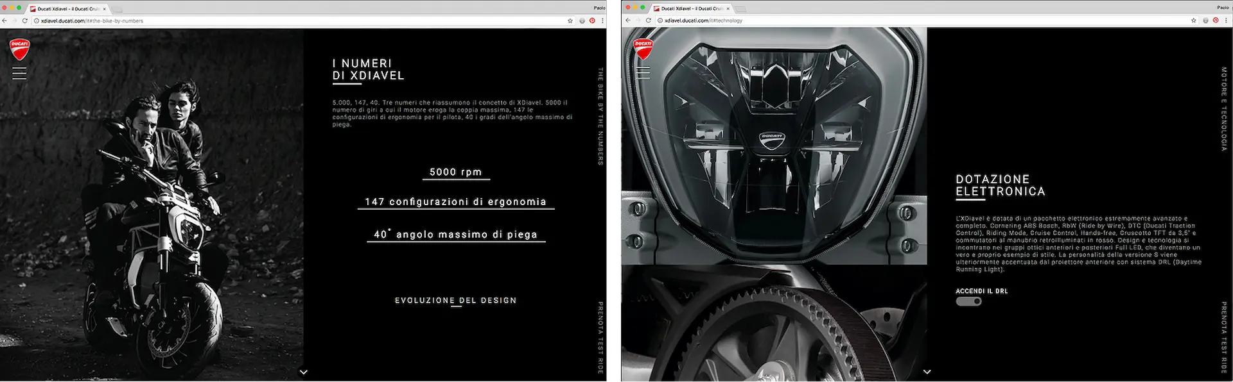Click the Ducati logo in the left window
Screen dimensions: 1233x382
[x=19, y=49]
